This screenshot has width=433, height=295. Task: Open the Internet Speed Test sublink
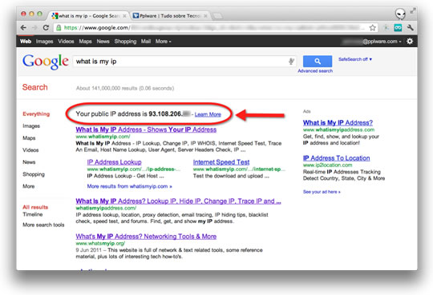click(221, 162)
